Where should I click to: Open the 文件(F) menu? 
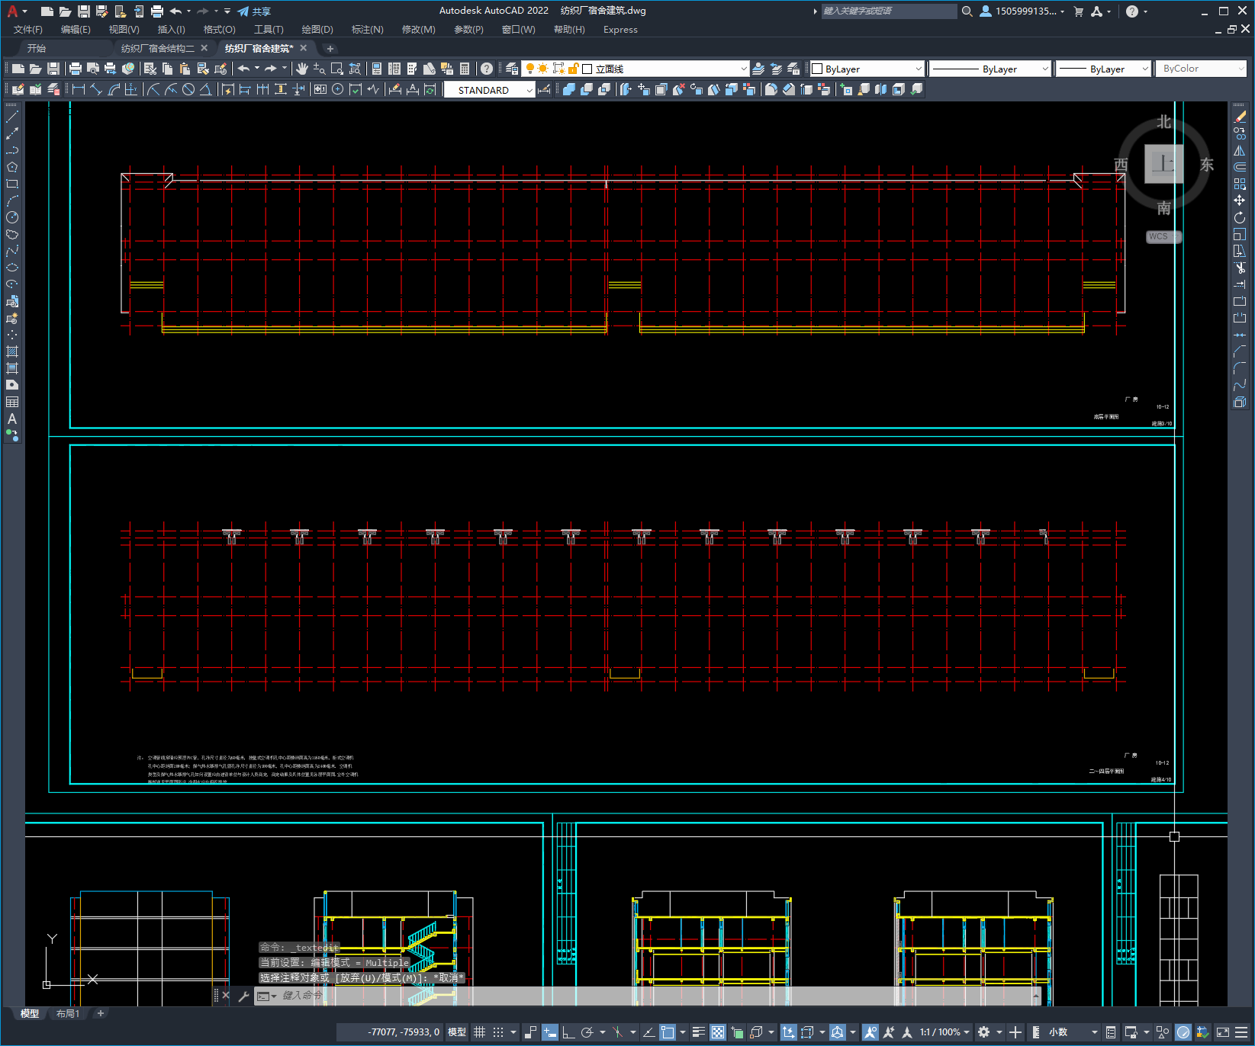pyautogui.click(x=28, y=30)
